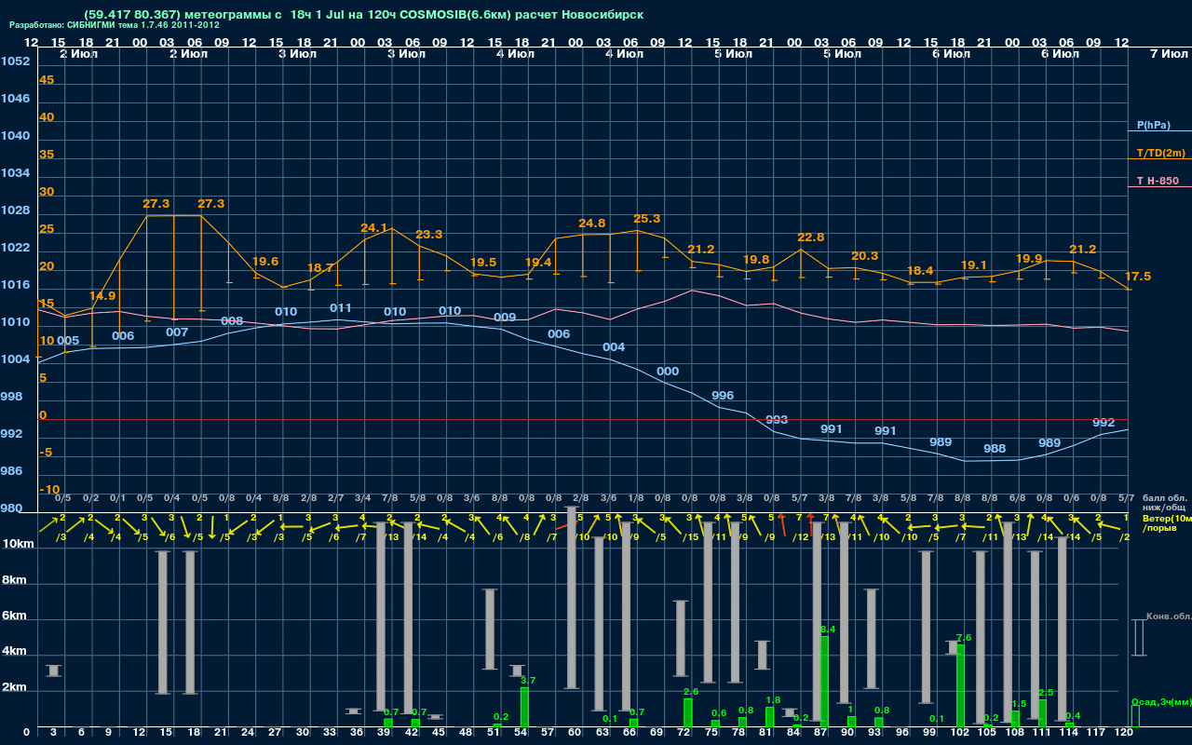The width and height of the screenshot is (1192, 745).
Task: Click the 'Осад,3ч(мм)' legend label
Action: [1161, 701]
